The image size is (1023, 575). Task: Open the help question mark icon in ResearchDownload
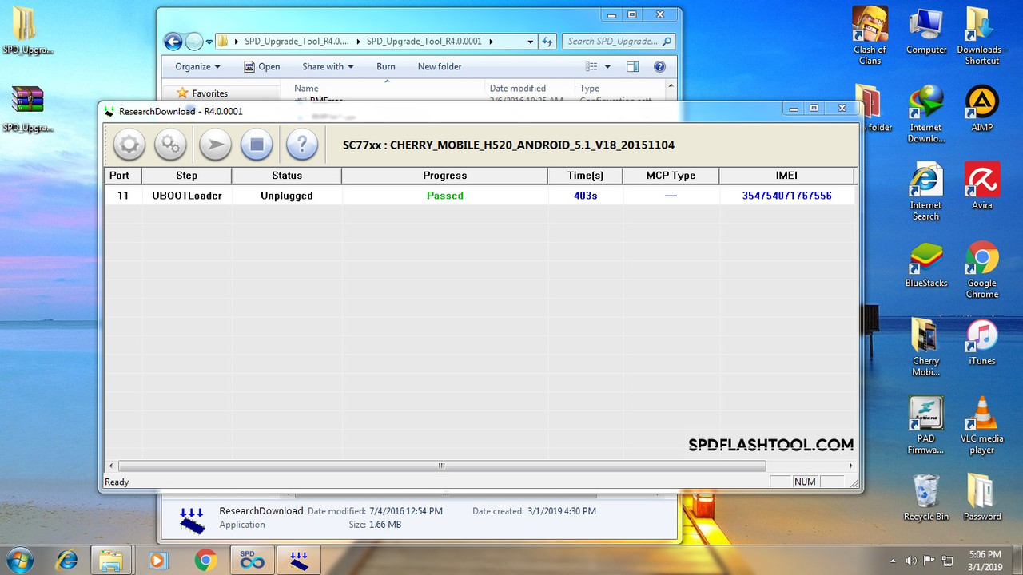[302, 145]
